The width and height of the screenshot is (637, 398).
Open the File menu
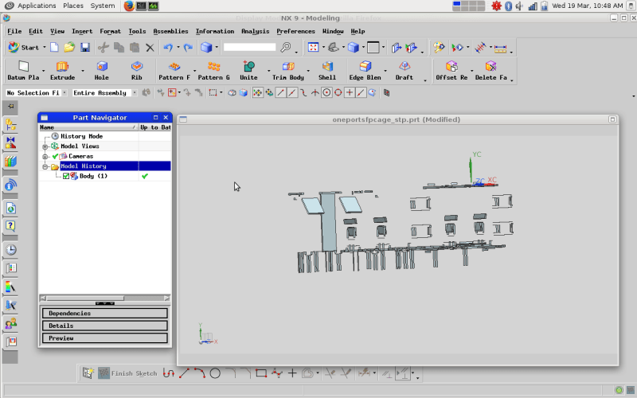click(x=14, y=31)
